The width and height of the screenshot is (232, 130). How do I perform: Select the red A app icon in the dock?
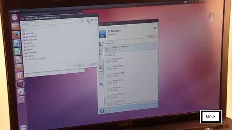pos(20,84)
